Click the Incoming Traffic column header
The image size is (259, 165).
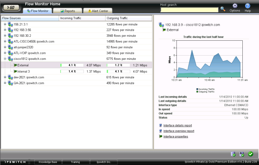[82, 18]
